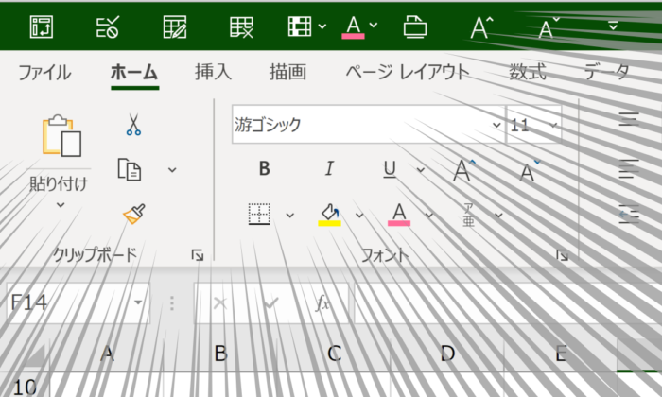The height and width of the screenshot is (397, 662).
Task: Open the クリップボード dialog launcher
Action: (197, 255)
